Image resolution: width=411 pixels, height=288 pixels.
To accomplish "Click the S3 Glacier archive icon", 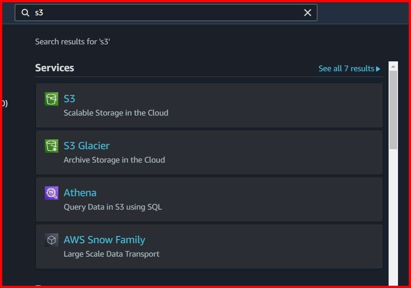I will [51, 146].
